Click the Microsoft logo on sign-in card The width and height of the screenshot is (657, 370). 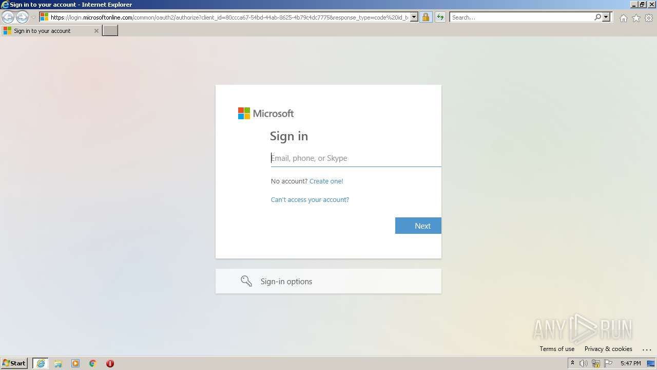[x=266, y=113]
